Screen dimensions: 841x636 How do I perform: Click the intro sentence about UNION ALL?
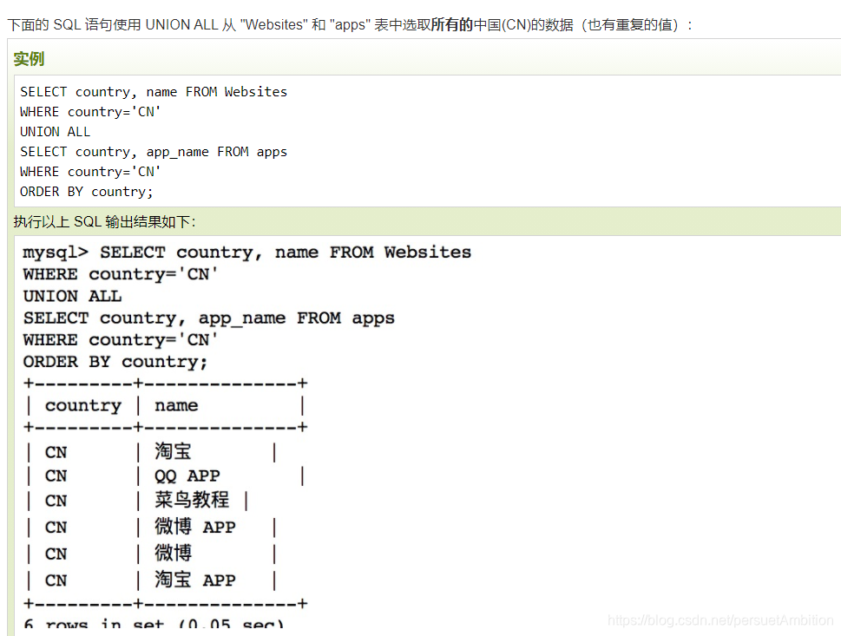(x=350, y=24)
